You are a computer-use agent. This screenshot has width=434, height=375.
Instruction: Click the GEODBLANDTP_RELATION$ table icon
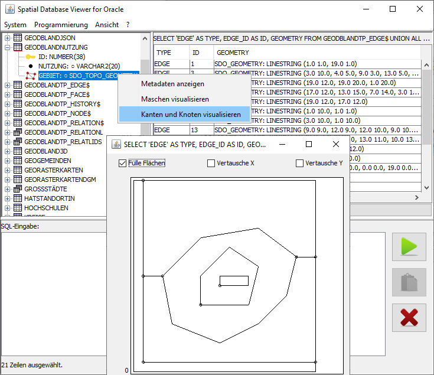(18, 123)
